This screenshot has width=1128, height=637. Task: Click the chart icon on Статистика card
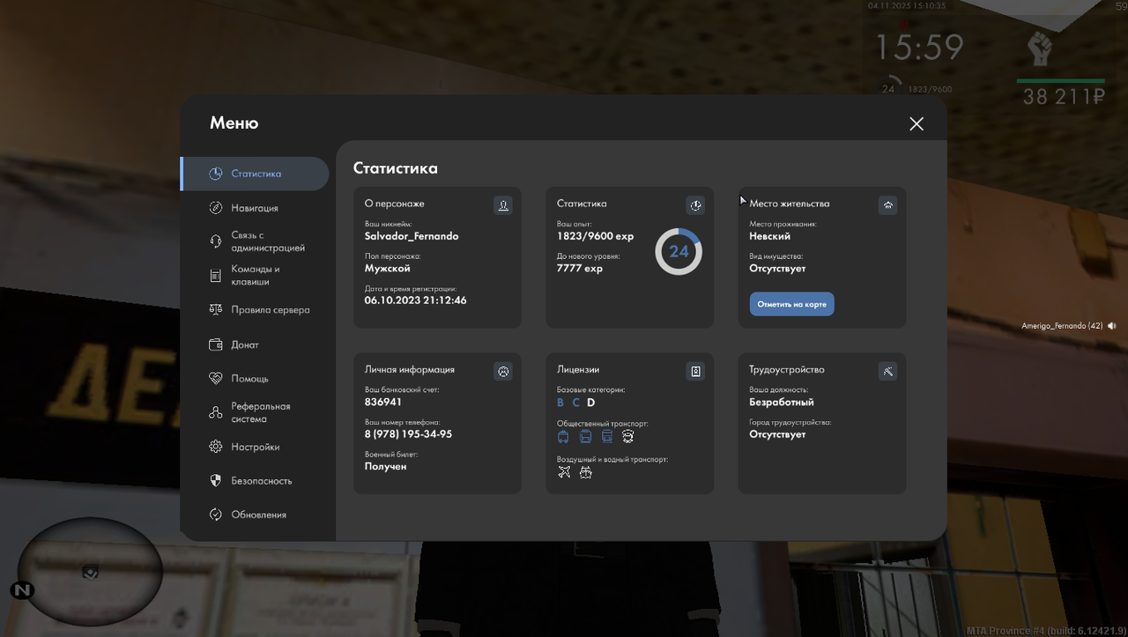(x=695, y=205)
